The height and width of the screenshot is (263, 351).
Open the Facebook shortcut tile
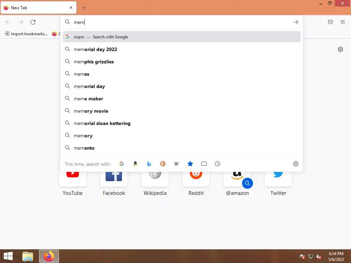click(x=114, y=179)
